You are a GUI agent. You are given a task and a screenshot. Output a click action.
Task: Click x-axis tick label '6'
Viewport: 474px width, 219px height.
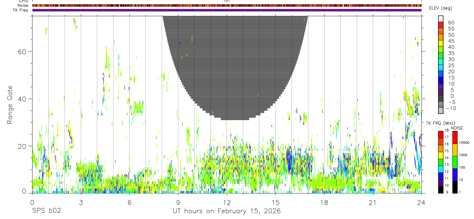129,202
